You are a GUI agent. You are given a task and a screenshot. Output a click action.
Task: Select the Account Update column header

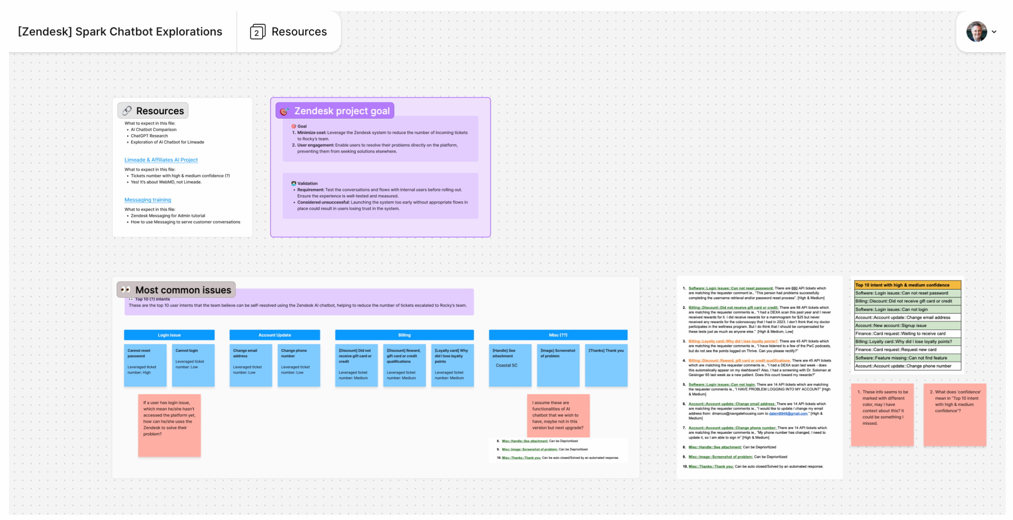(275, 335)
